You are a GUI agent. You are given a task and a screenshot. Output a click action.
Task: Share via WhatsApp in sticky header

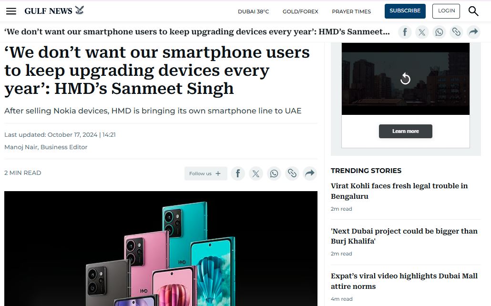click(x=439, y=32)
